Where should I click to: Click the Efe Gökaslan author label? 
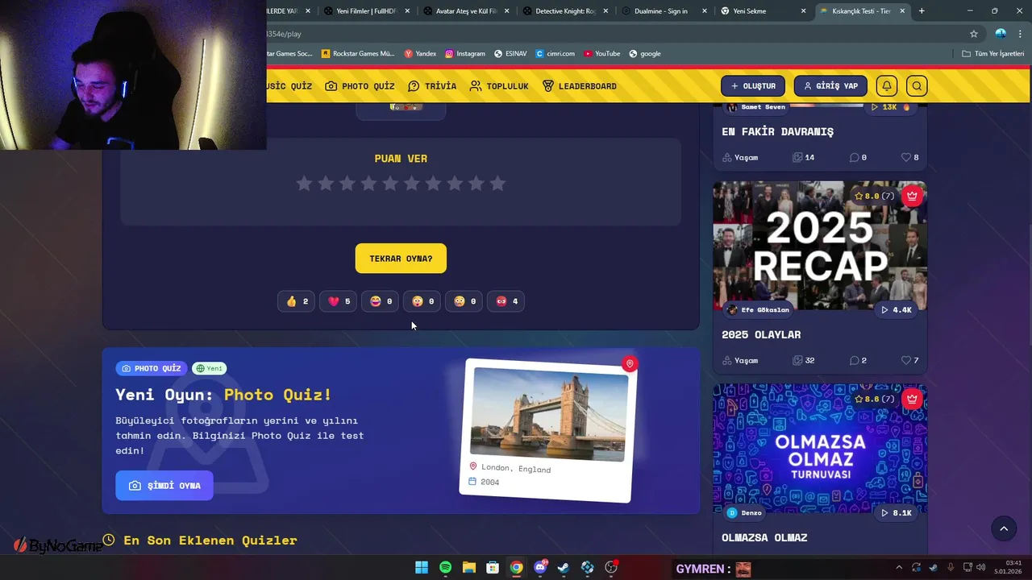[x=758, y=309]
